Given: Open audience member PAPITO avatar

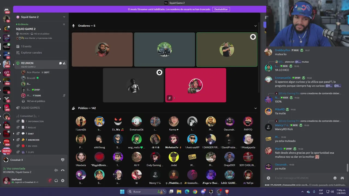Looking at the screenshot, I should tap(248, 121).
